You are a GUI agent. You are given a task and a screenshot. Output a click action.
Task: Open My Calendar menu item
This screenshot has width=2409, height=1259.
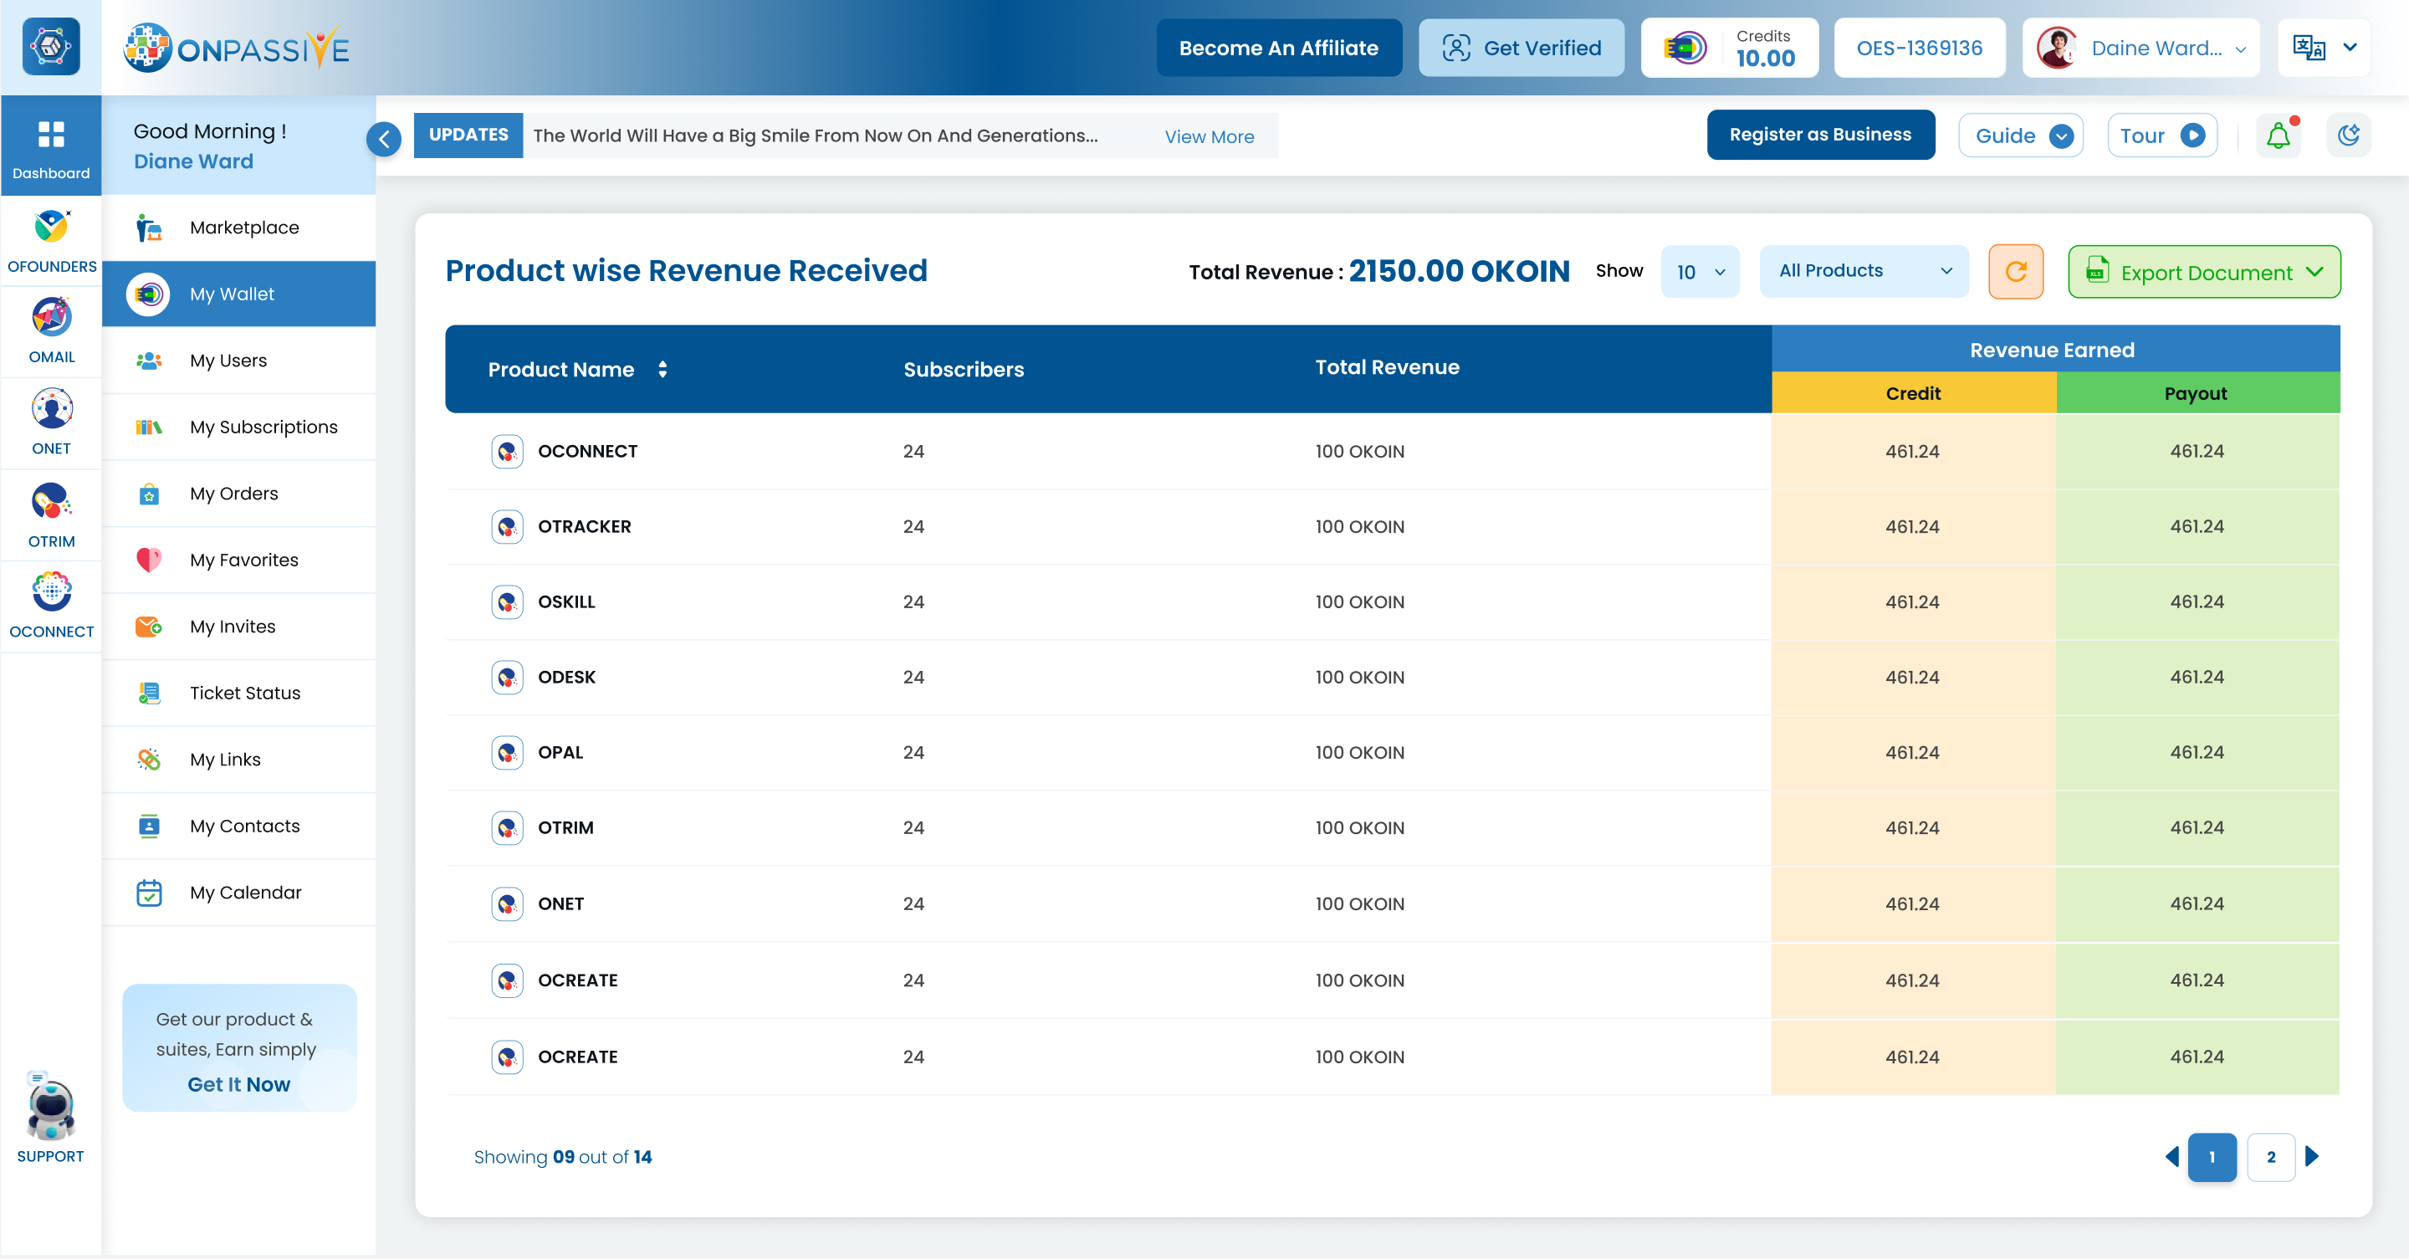[238, 893]
